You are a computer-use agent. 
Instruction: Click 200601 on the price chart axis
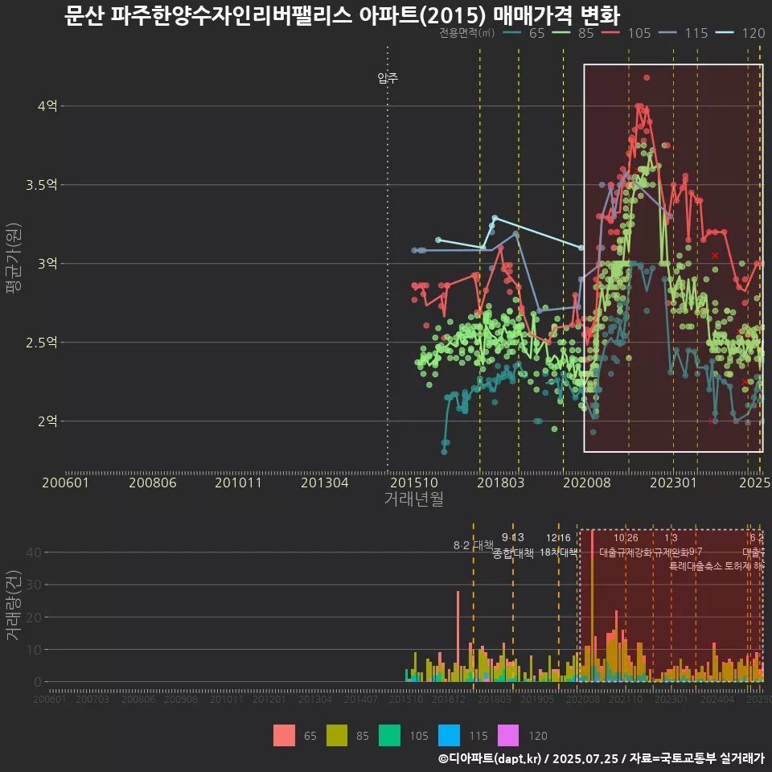coord(65,482)
